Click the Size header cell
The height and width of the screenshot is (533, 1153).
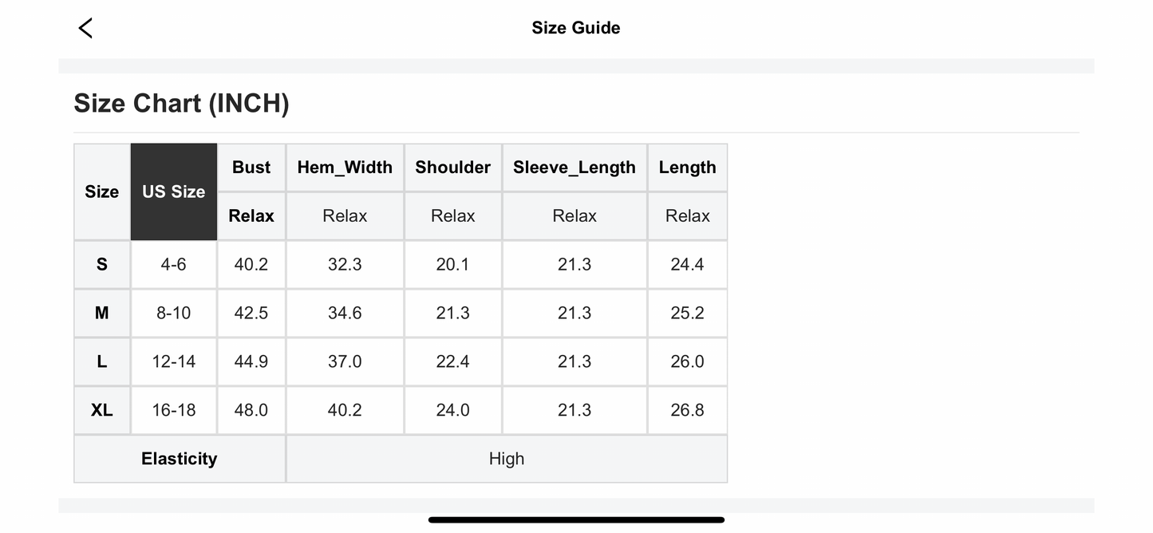[x=102, y=191]
